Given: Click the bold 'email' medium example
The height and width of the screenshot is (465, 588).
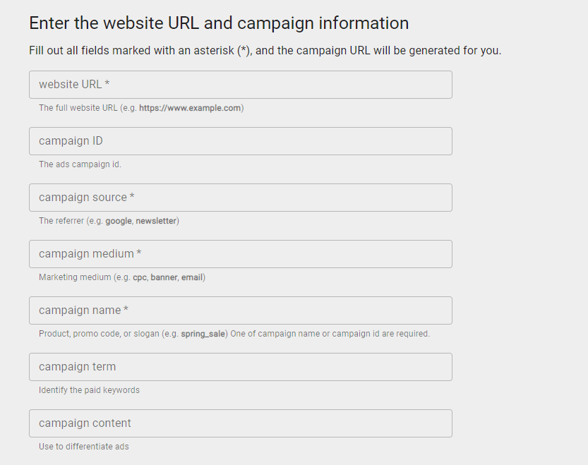Looking at the screenshot, I should pos(191,277).
